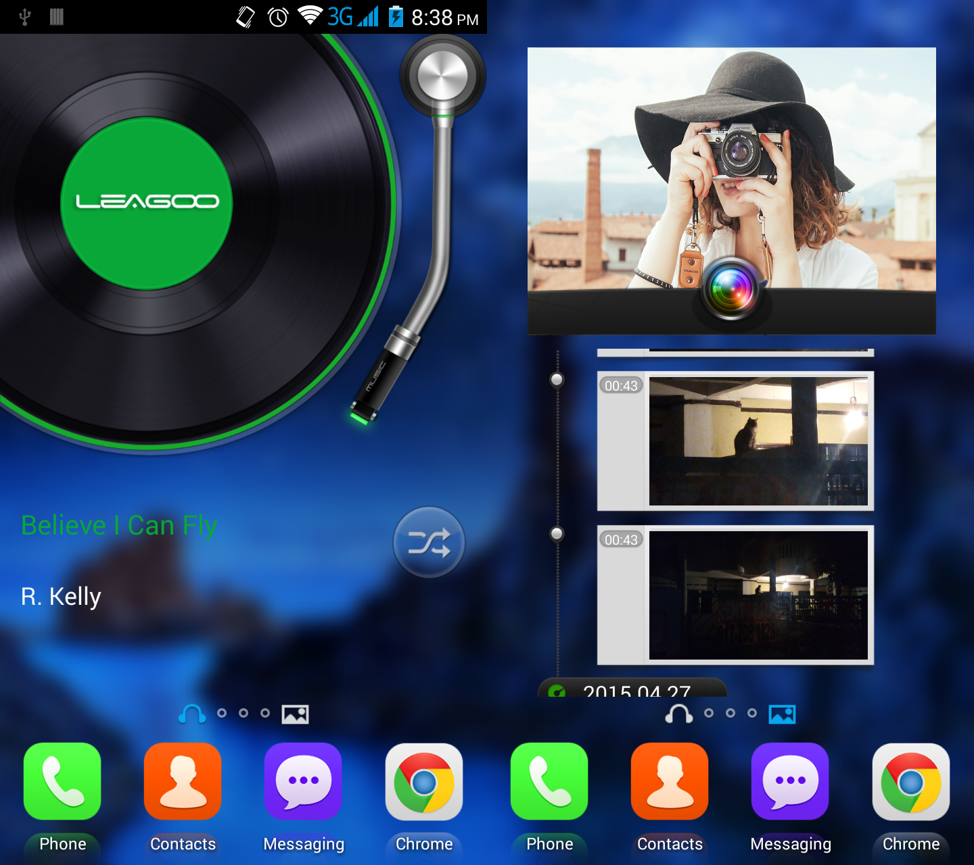Viewport: 974px width, 865px height.
Task: Tap the 8:38 PM clock
Action: click(x=445, y=18)
